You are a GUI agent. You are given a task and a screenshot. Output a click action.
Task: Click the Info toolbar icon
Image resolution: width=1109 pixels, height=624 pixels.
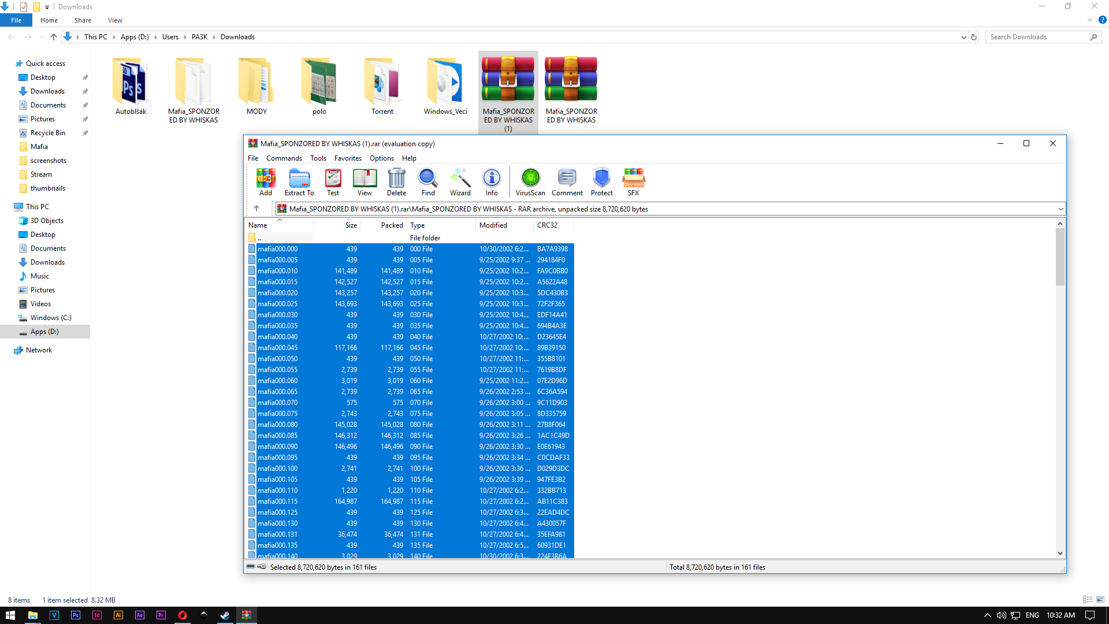click(x=491, y=181)
